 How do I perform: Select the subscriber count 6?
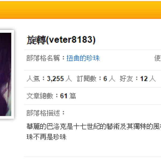pyautogui.click(x=105, y=79)
